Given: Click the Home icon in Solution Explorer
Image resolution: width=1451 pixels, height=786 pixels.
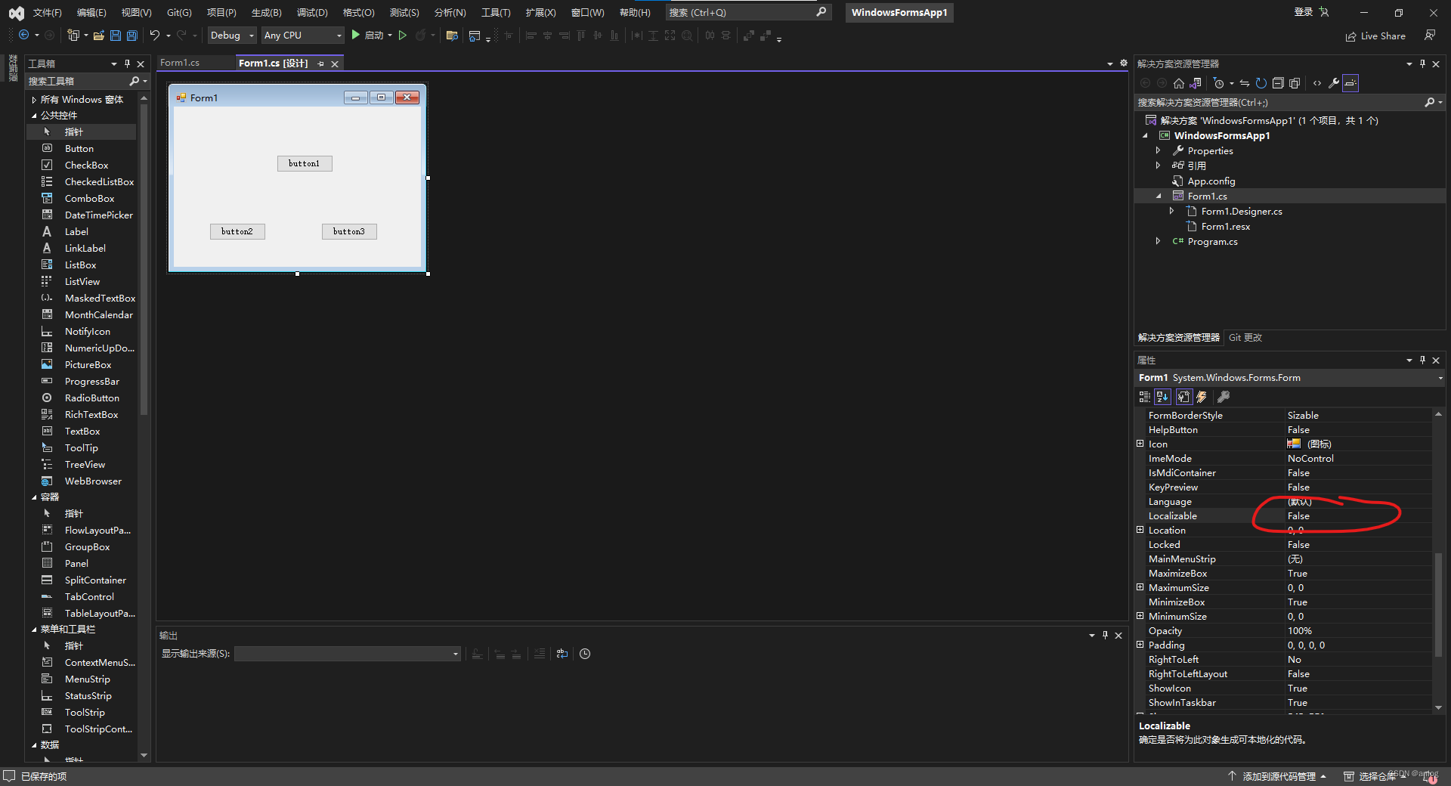Looking at the screenshot, I should pyautogui.click(x=1179, y=83).
